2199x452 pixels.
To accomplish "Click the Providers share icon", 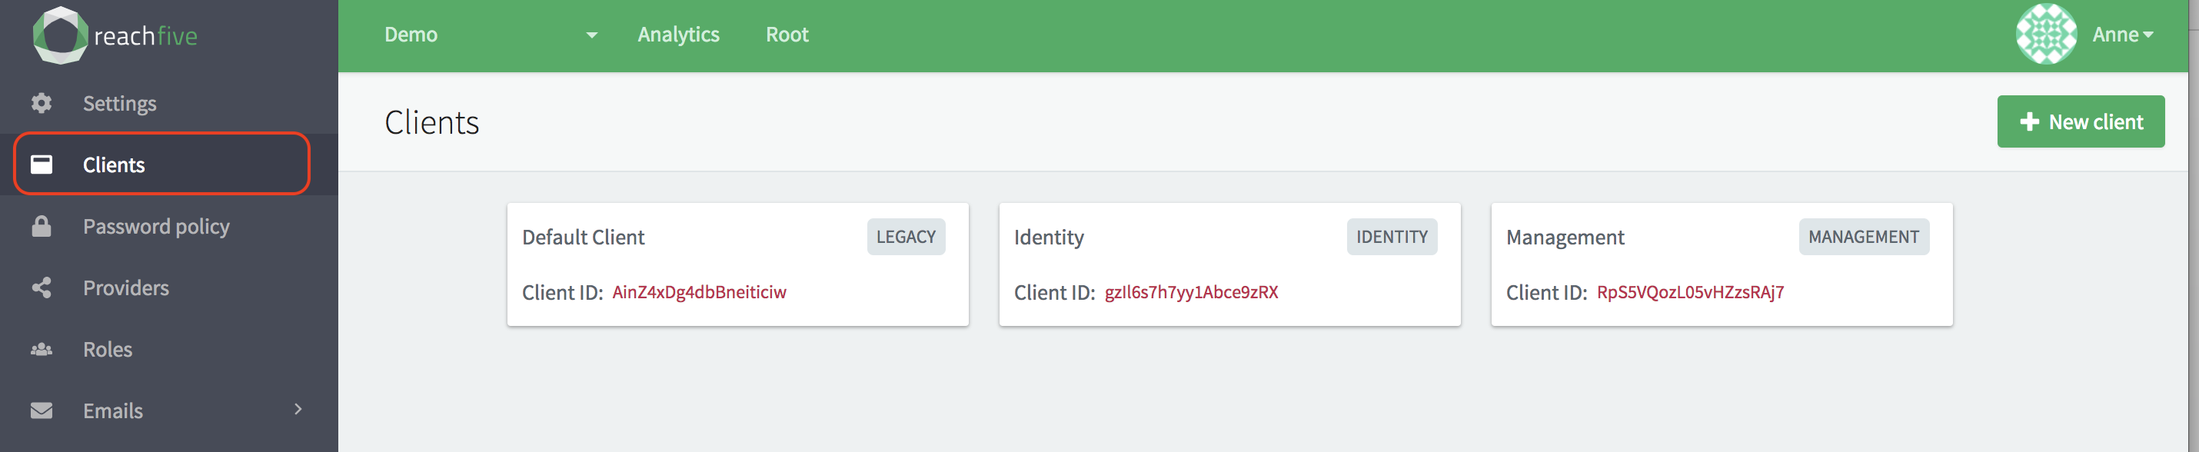I will (41, 287).
